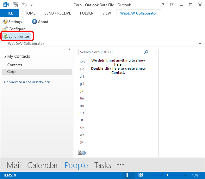Click the contact language index icon

[x=82, y=152]
